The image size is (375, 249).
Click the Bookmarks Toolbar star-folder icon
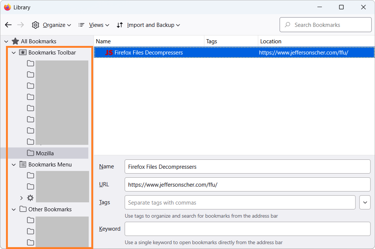pos(23,53)
